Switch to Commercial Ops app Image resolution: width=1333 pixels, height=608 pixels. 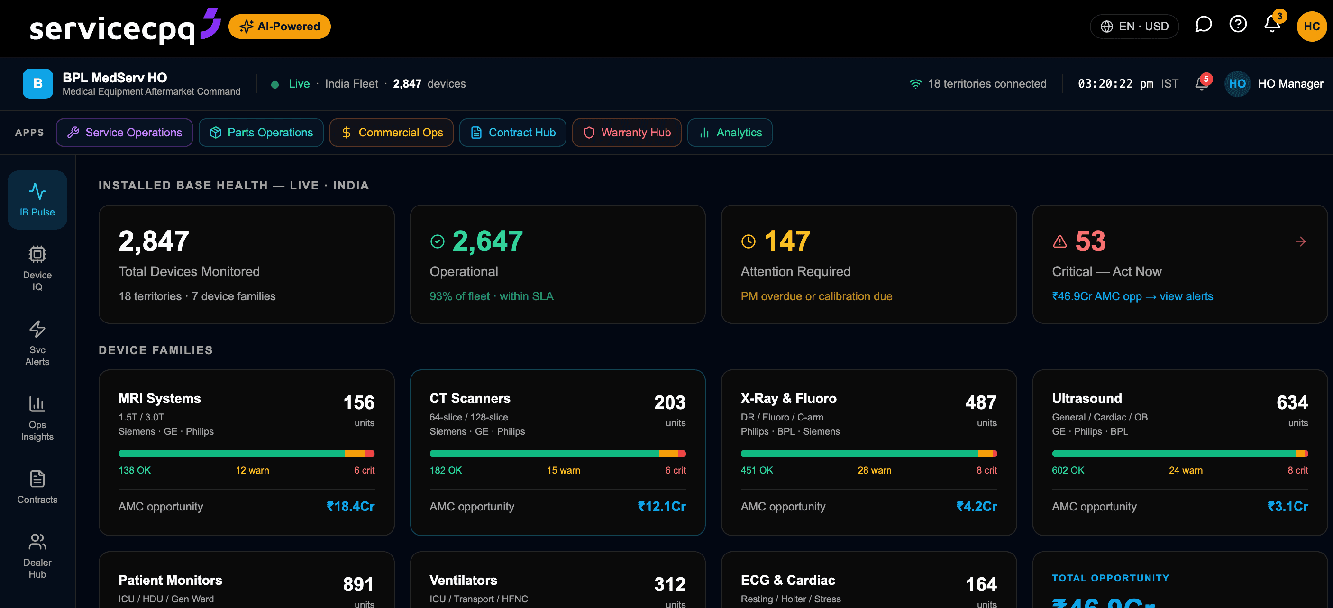391,133
